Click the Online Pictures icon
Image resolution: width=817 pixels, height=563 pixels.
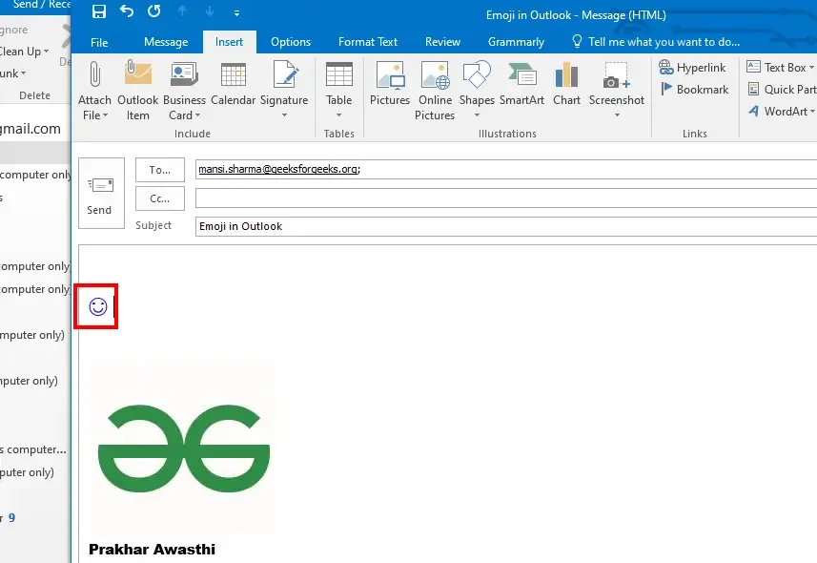pos(435,74)
